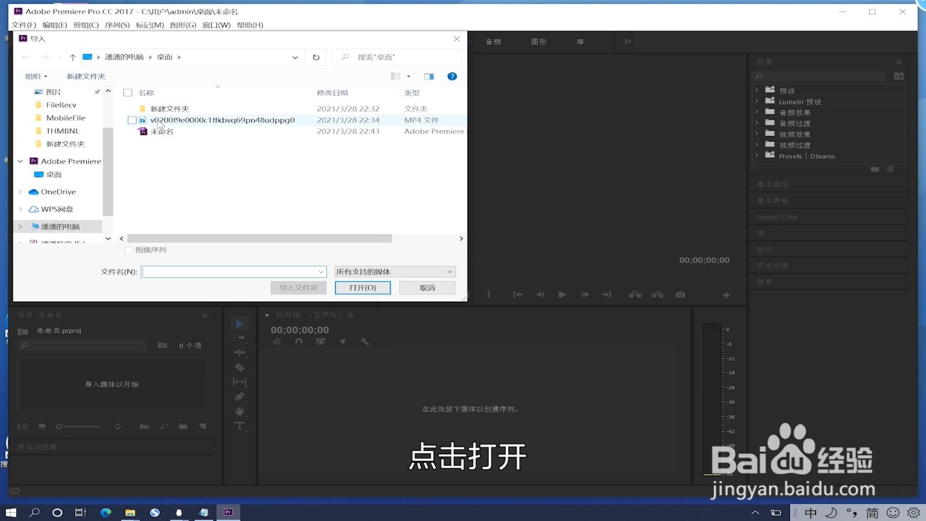Click the horizontal scrollbar in file list

point(260,239)
